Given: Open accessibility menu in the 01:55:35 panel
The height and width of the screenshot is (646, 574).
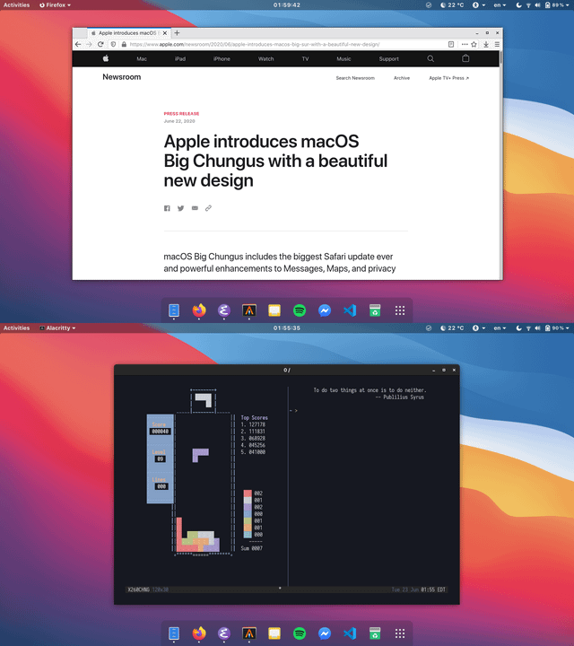Looking at the screenshot, I should click(x=478, y=328).
